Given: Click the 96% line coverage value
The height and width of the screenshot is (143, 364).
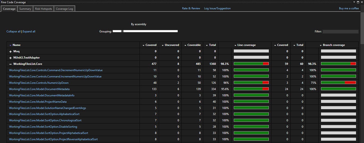Looking at the screenshot, I should [226, 83].
